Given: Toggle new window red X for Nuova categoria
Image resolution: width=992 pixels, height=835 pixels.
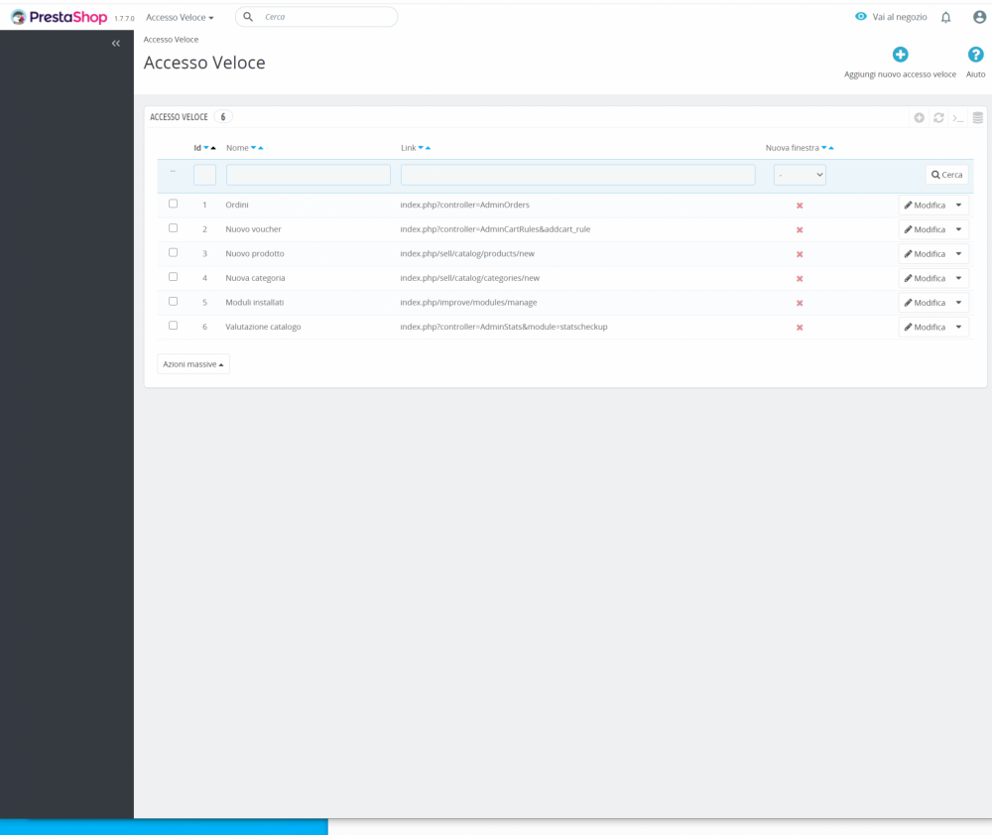Looking at the screenshot, I should pos(800,279).
